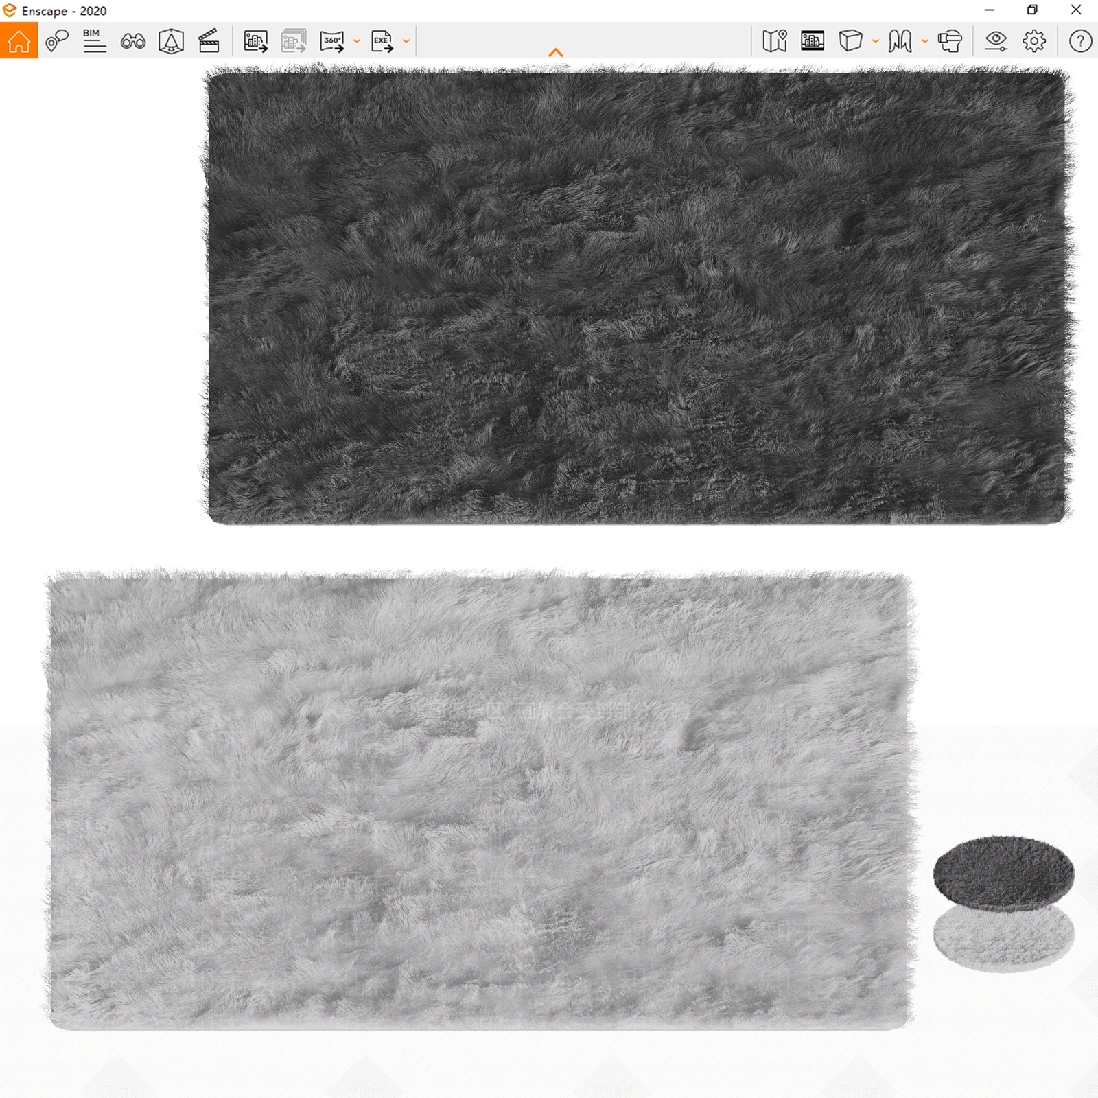Click the orange Home button
This screenshot has width=1098, height=1098.
coord(19,41)
